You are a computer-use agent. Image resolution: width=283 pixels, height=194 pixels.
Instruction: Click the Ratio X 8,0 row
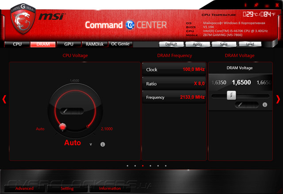point(174,84)
